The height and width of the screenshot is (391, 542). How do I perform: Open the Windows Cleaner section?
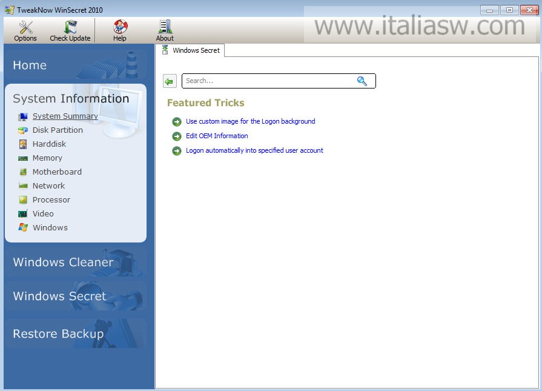coord(75,262)
